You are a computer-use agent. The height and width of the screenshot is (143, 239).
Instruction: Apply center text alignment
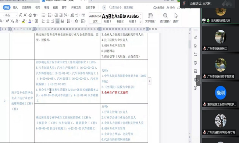click(x=48, y=21)
